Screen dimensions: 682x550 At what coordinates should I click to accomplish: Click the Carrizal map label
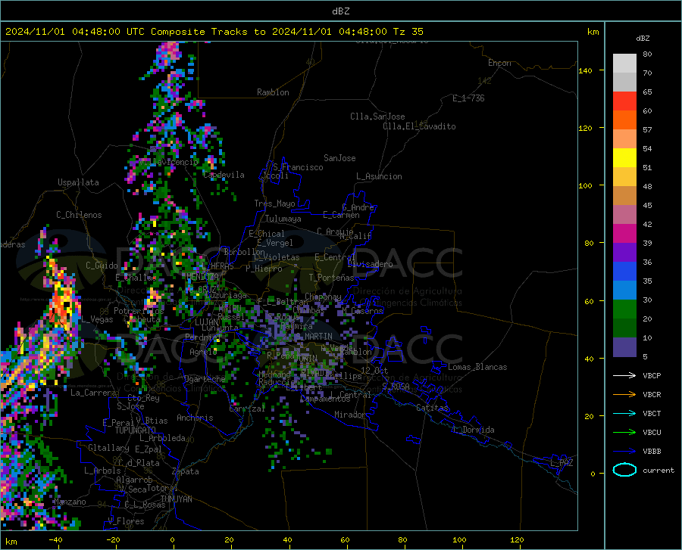(x=247, y=409)
